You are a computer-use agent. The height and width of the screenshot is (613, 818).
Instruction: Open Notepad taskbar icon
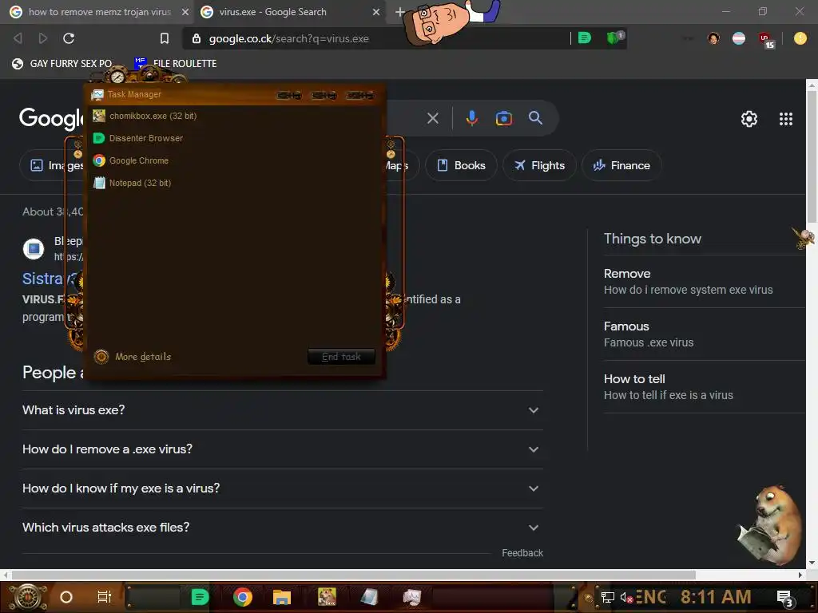[369, 597]
